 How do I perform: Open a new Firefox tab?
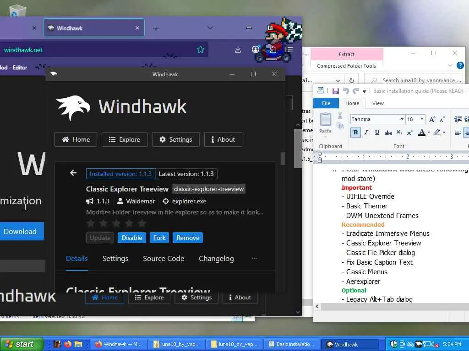(x=156, y=28)
